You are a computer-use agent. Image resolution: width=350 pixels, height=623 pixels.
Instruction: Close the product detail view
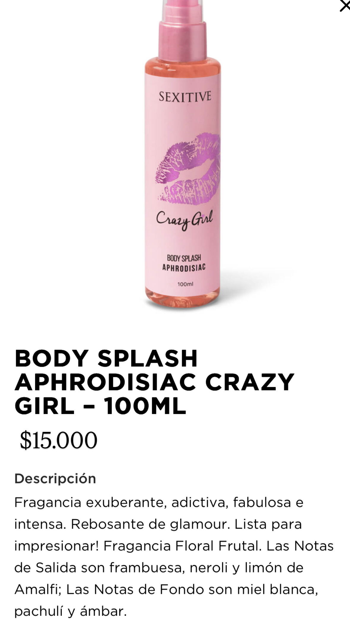click(345, 6)
